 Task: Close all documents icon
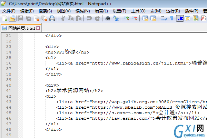tap(44, 18)
